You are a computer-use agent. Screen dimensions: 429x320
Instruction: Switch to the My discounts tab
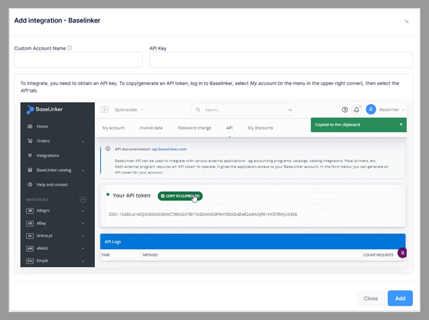(x=260, y=128)
